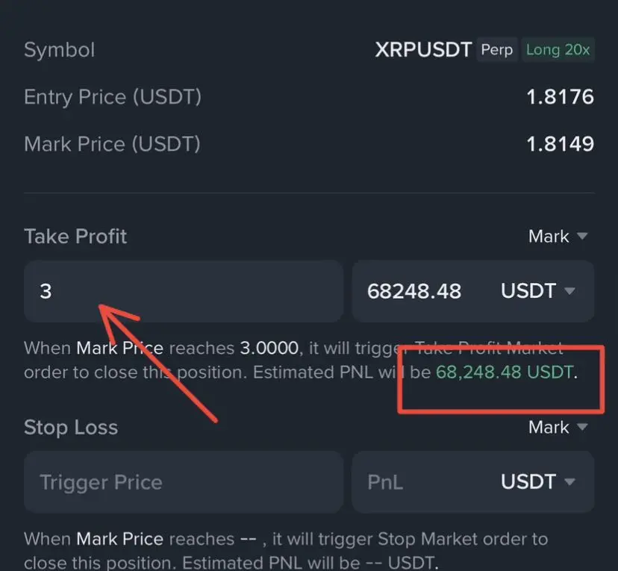Tap the Perp contract badge
The height and width of the screenshot is (571, 618).
pos(496,50)
